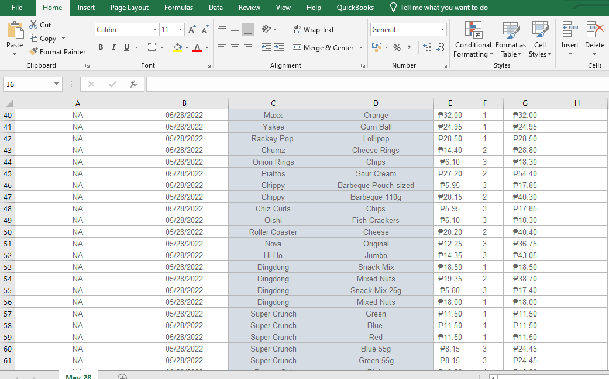Expand underline style options arrow
The width and height of the screenshot is (609, 379).
pyautogui.click(x=136, y=48)
